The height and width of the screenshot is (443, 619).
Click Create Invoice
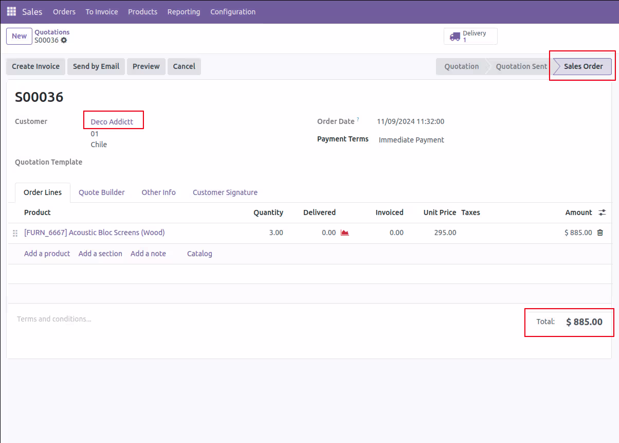(x=36, y=66)
